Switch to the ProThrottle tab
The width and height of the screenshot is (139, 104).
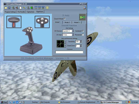[x=21, y=12]
